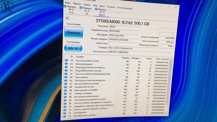This screenshot has height=122, width=217.
Task: Click the power-on count field
Action: [166, 42]
